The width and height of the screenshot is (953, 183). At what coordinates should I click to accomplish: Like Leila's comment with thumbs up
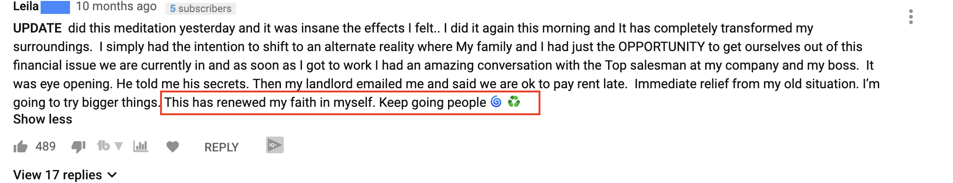point(21,147)
